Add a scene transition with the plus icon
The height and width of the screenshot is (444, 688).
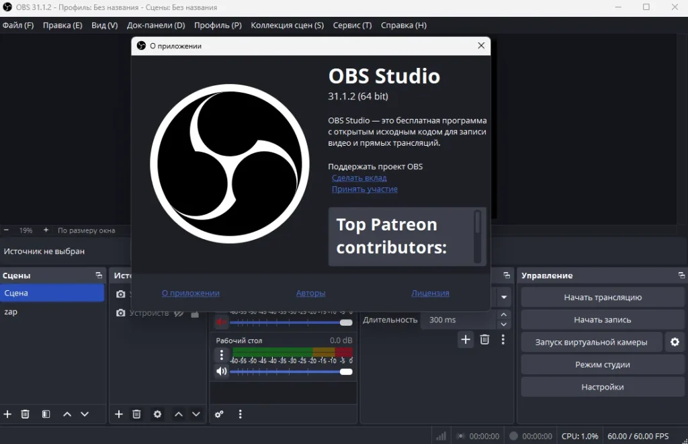point(466,340)
